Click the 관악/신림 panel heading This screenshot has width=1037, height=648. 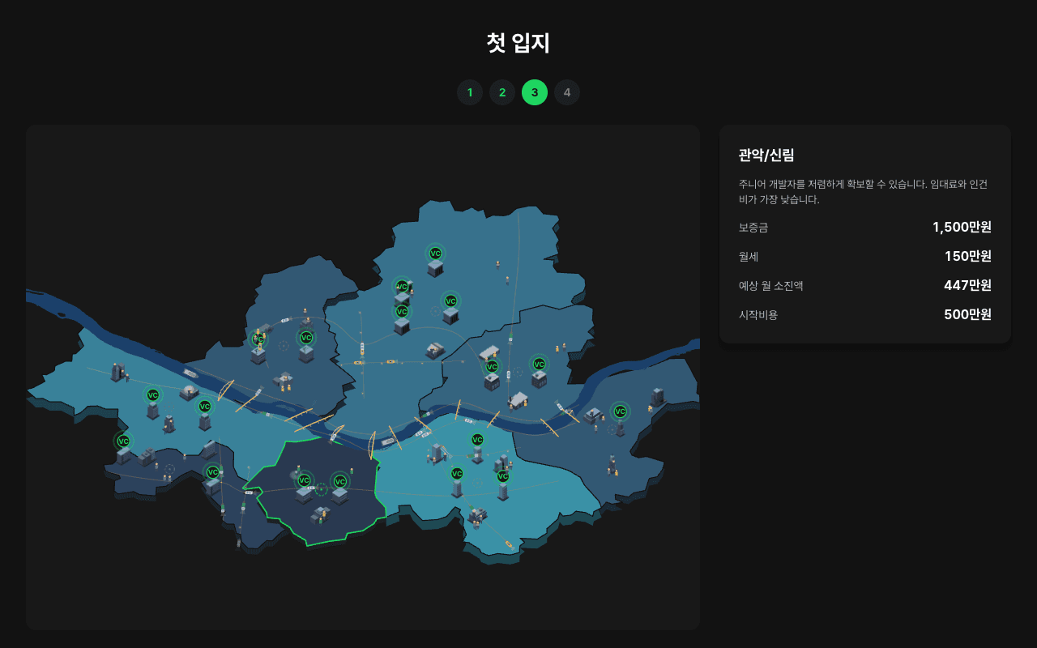pos(766,156)
